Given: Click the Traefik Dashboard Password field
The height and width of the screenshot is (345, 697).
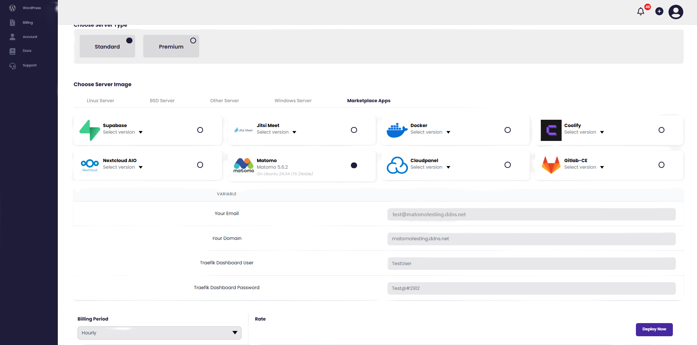Looking at the screenshot, I should tap(531, 288).
